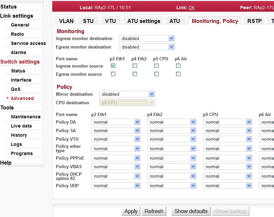Open Policy UDP dropdown for p5 CPU
Viewport: 274px width, 217px height.
(x=228, y=186)
